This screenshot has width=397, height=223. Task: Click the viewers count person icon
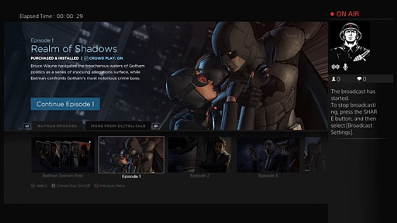pos(334,79)
